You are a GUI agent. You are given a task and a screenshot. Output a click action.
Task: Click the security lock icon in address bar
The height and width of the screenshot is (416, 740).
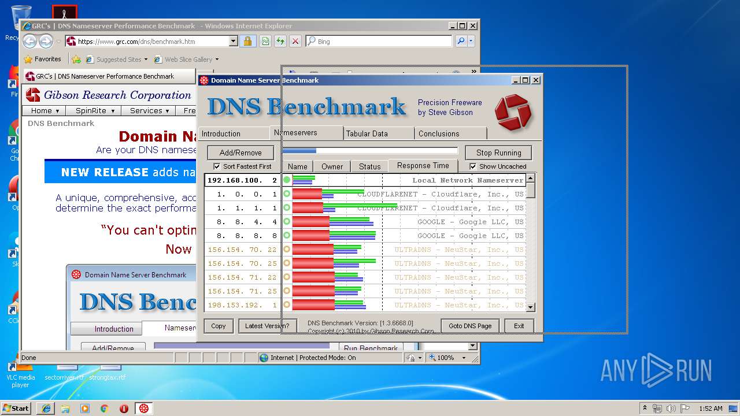click(x=247, y=41)
